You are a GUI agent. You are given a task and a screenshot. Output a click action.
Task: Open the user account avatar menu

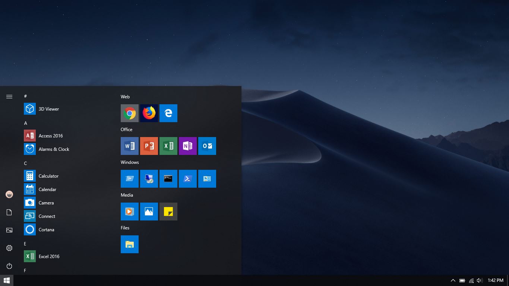pos(9,194)
